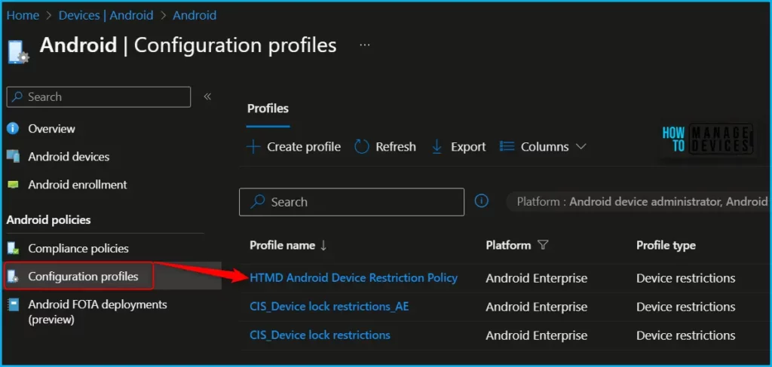Open Compliance policies in the sidebar
The width and height of the screenshot is (772, 367).
[78, 249]
